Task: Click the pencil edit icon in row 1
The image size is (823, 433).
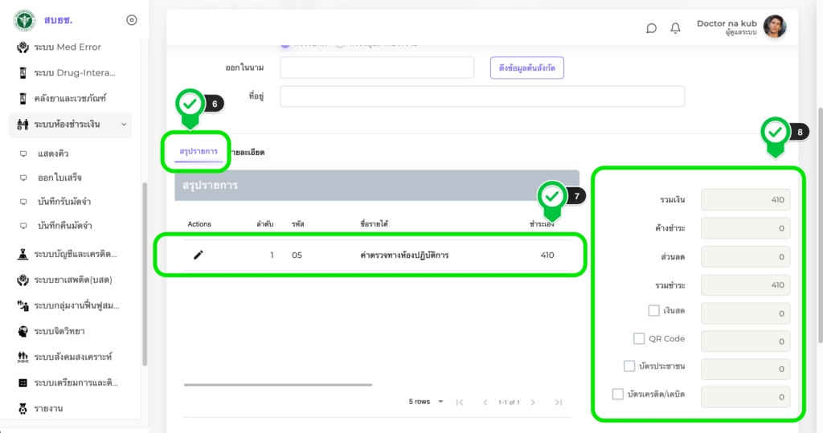Action: coord(199,255)
